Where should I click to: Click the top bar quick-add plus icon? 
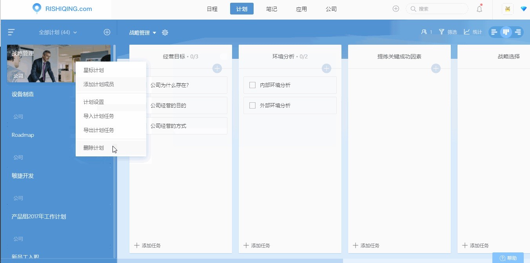[396, 9]
